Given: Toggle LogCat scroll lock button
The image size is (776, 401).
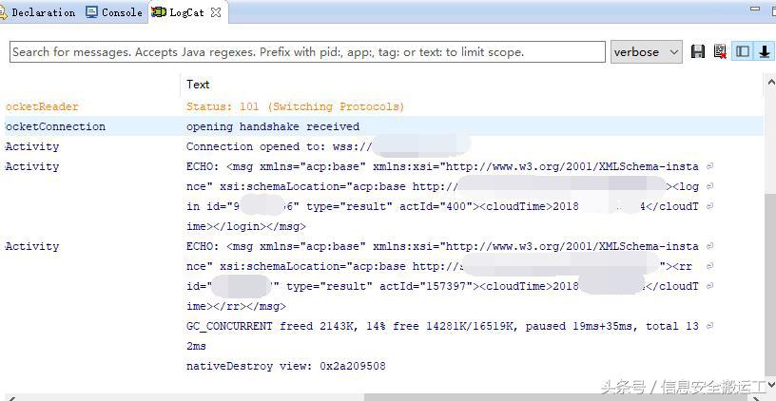Looking at the screenshot, I should (x=764, y=51).
